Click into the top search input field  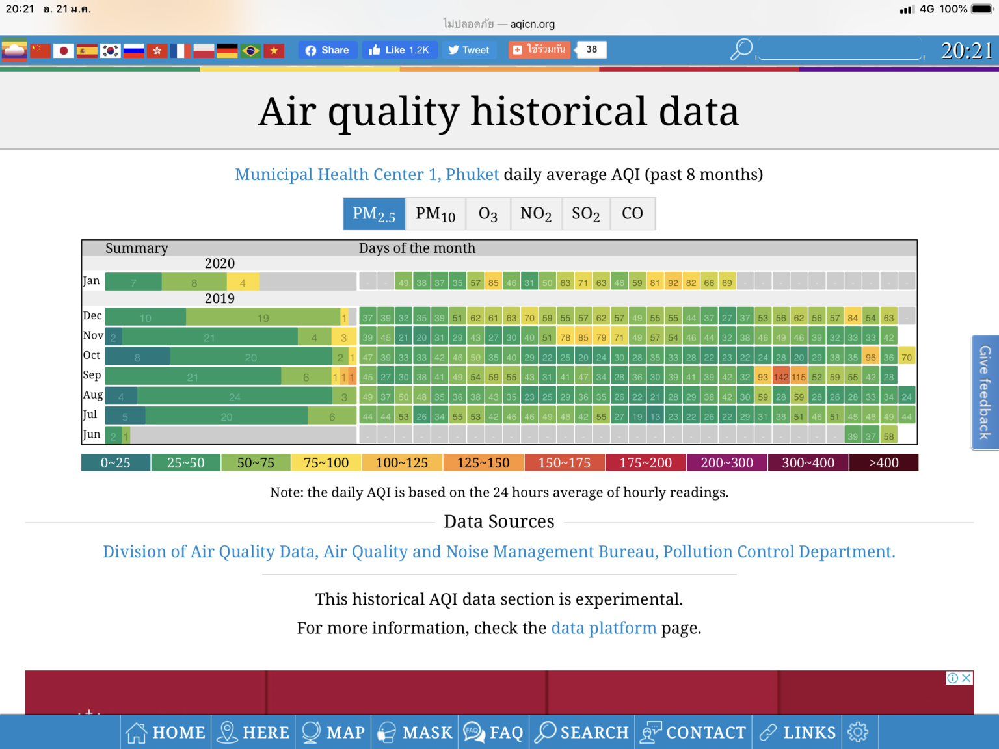[840, 49]
